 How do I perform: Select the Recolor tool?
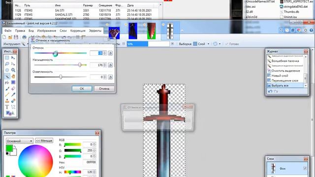point(13,101)
